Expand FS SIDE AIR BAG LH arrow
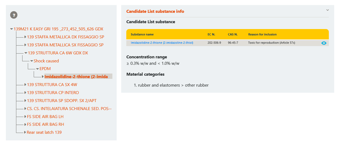Screen dimensions: 339x142 [x=25, y=117]
